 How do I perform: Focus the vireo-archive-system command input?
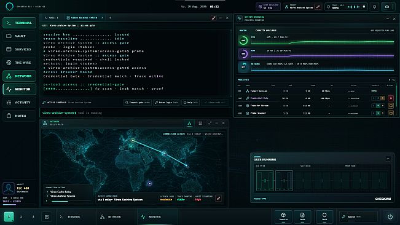136,112
